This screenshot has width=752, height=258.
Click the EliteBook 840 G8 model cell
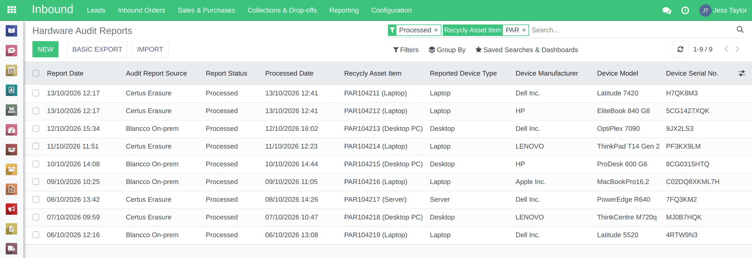[x=623, y=111]
